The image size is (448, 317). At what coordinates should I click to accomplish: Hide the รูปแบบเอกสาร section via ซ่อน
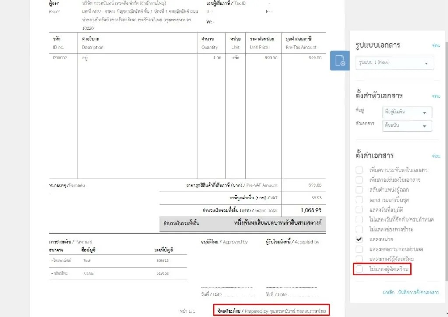pyautogui.click(x=436, y=45)
